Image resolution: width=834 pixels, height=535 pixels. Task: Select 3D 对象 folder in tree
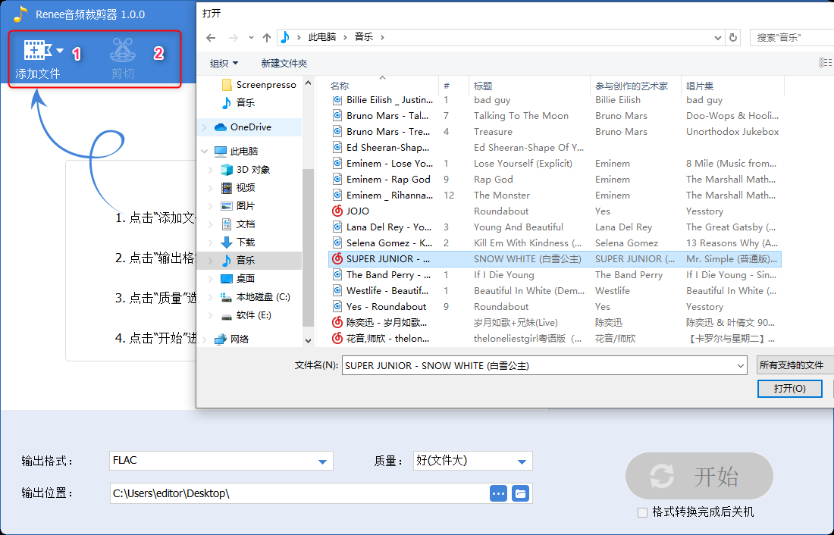click(246, 170)
